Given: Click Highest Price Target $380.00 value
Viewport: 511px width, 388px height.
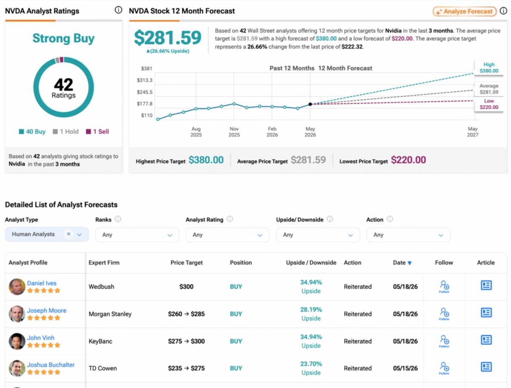Looking at the screenshot, I should coord(206,160).
